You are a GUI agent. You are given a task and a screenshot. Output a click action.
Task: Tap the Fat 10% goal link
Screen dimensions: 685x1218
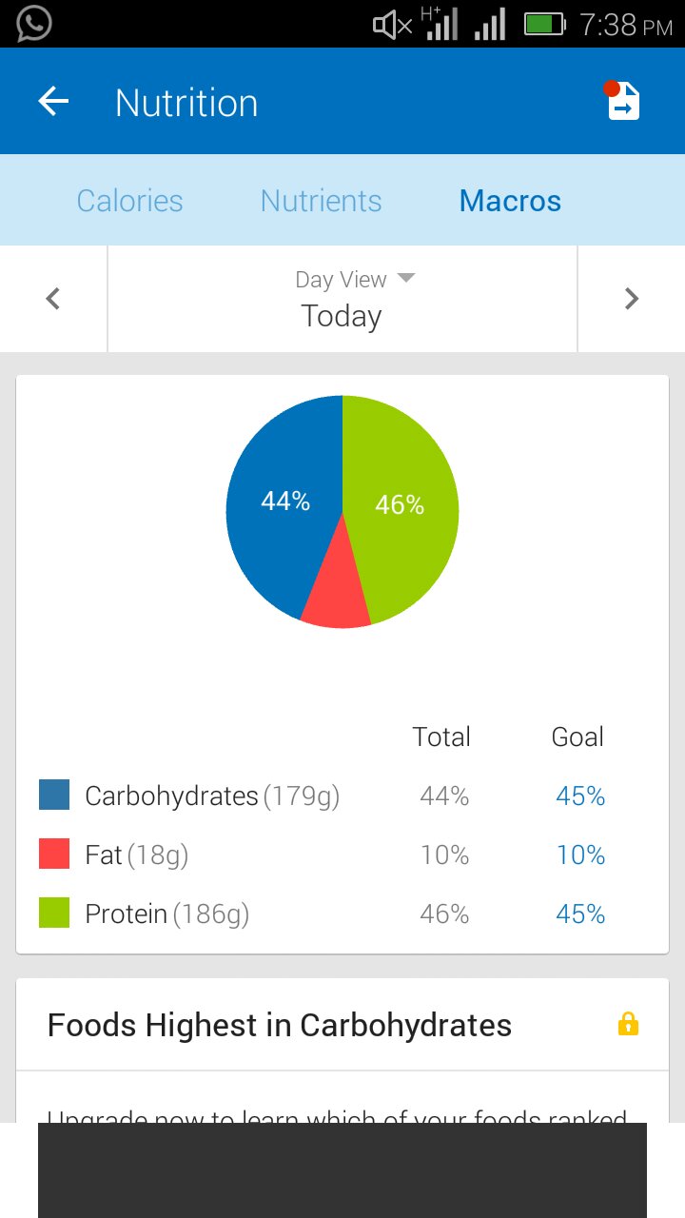tap(580, 855)
